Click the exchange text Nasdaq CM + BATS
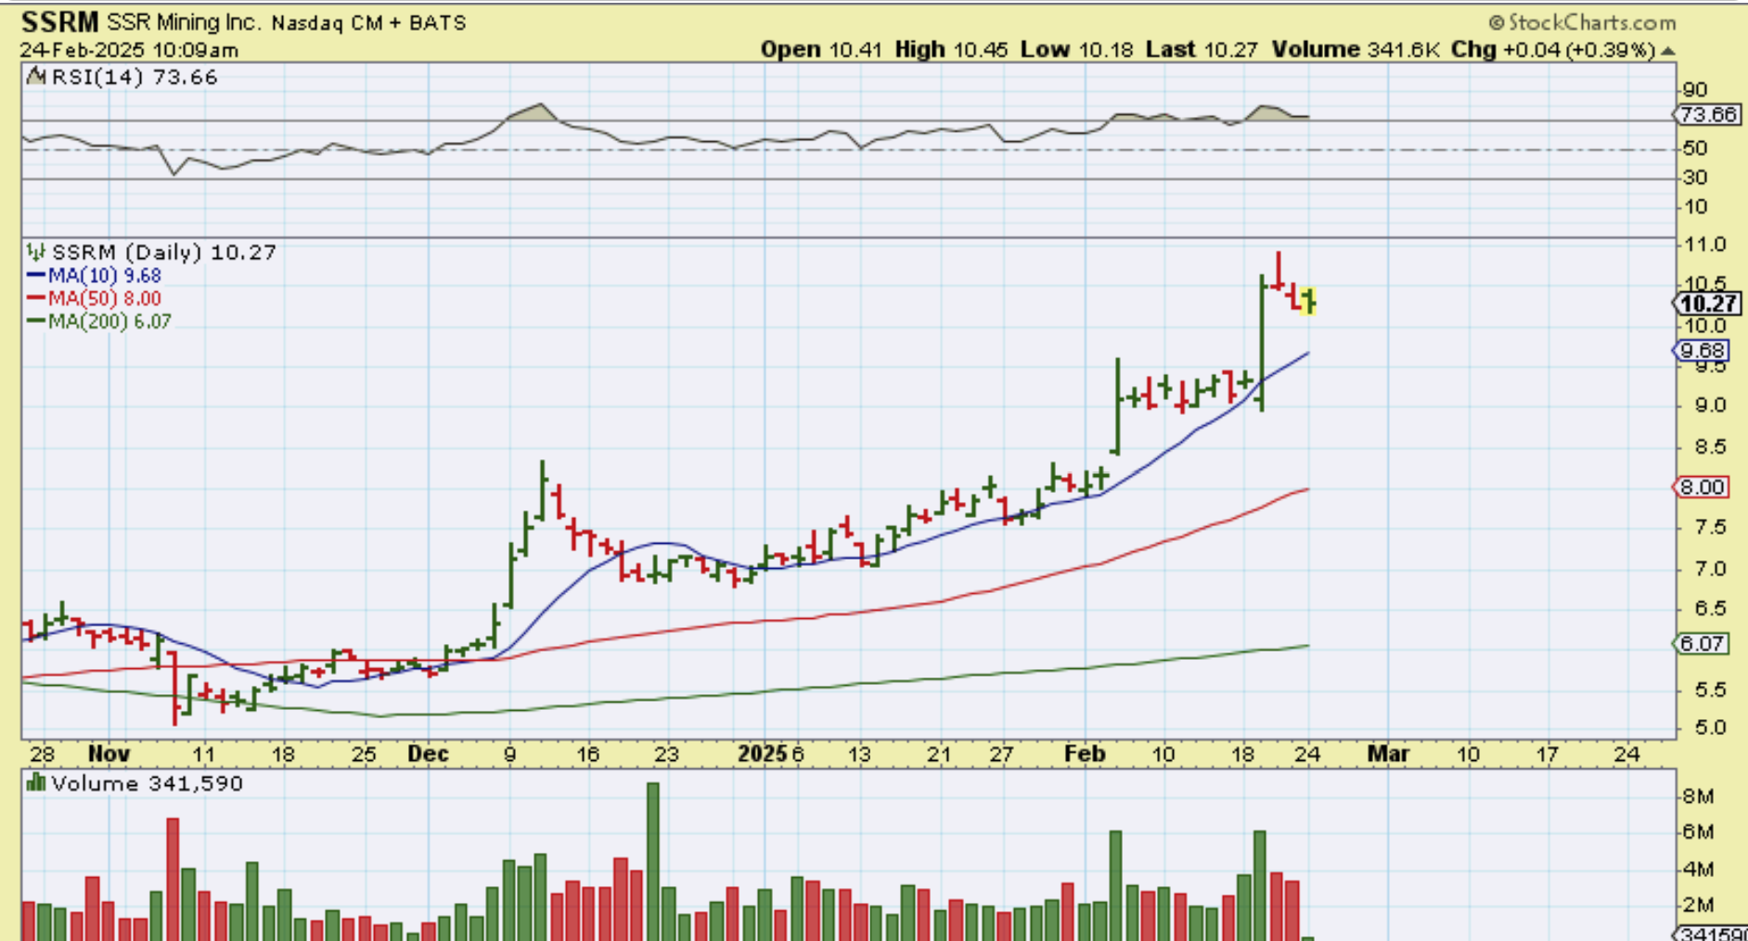Image resolution: width=1748 pixels, height=941 pixels. [368, 22]
